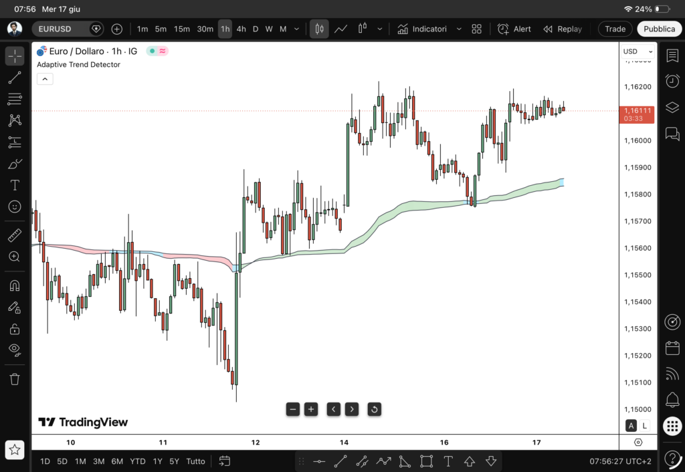Select candlestick chart type
The height and width of the screenshot is (472, 685).
point(319,29)
